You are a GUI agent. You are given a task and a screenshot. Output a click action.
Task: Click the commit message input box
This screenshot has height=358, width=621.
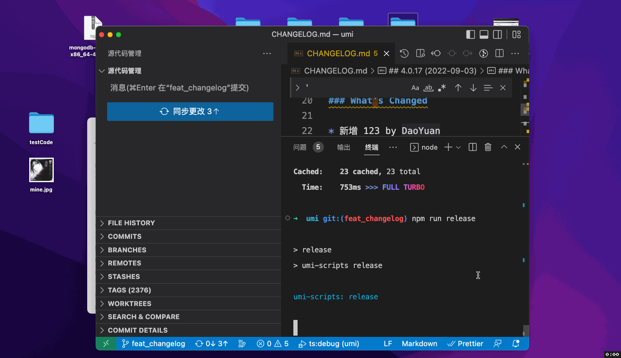tap(190, 87)
